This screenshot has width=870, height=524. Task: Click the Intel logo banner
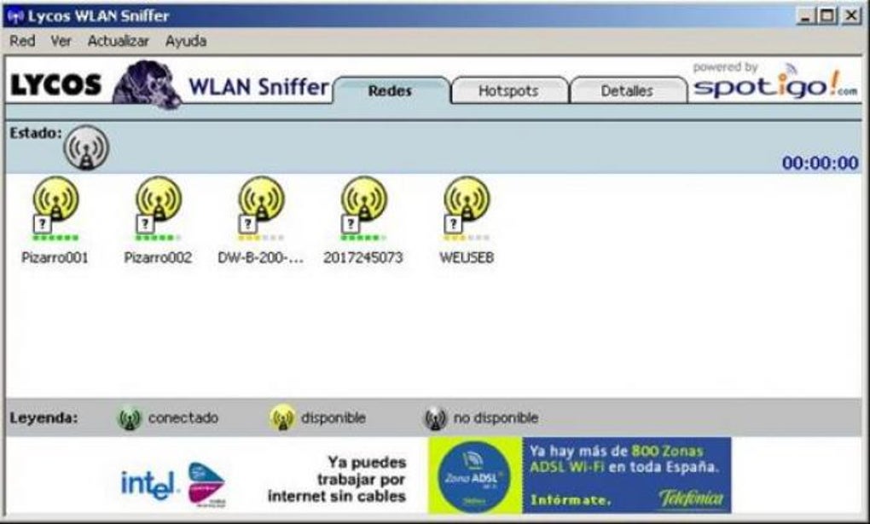point(148,484)
